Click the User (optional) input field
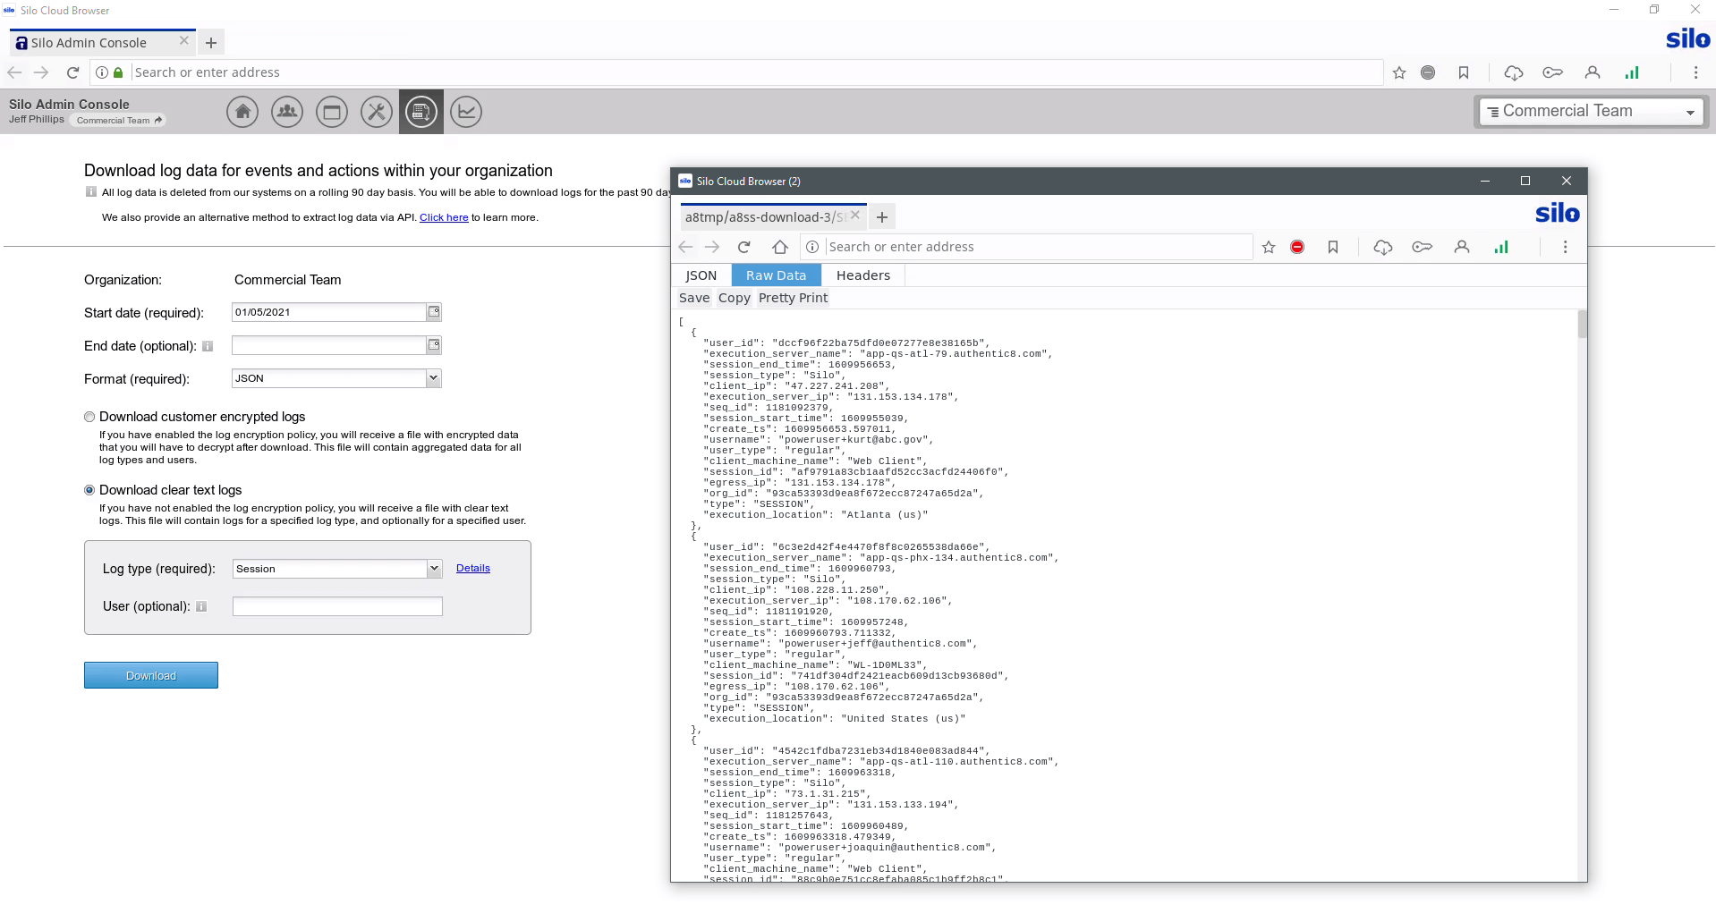Viewport: 1716px width, 905px height. (x=337, y=606)
